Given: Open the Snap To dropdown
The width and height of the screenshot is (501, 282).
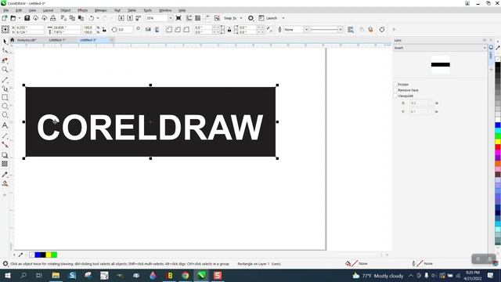Looking at the screenshot, I should pos(240,18).
